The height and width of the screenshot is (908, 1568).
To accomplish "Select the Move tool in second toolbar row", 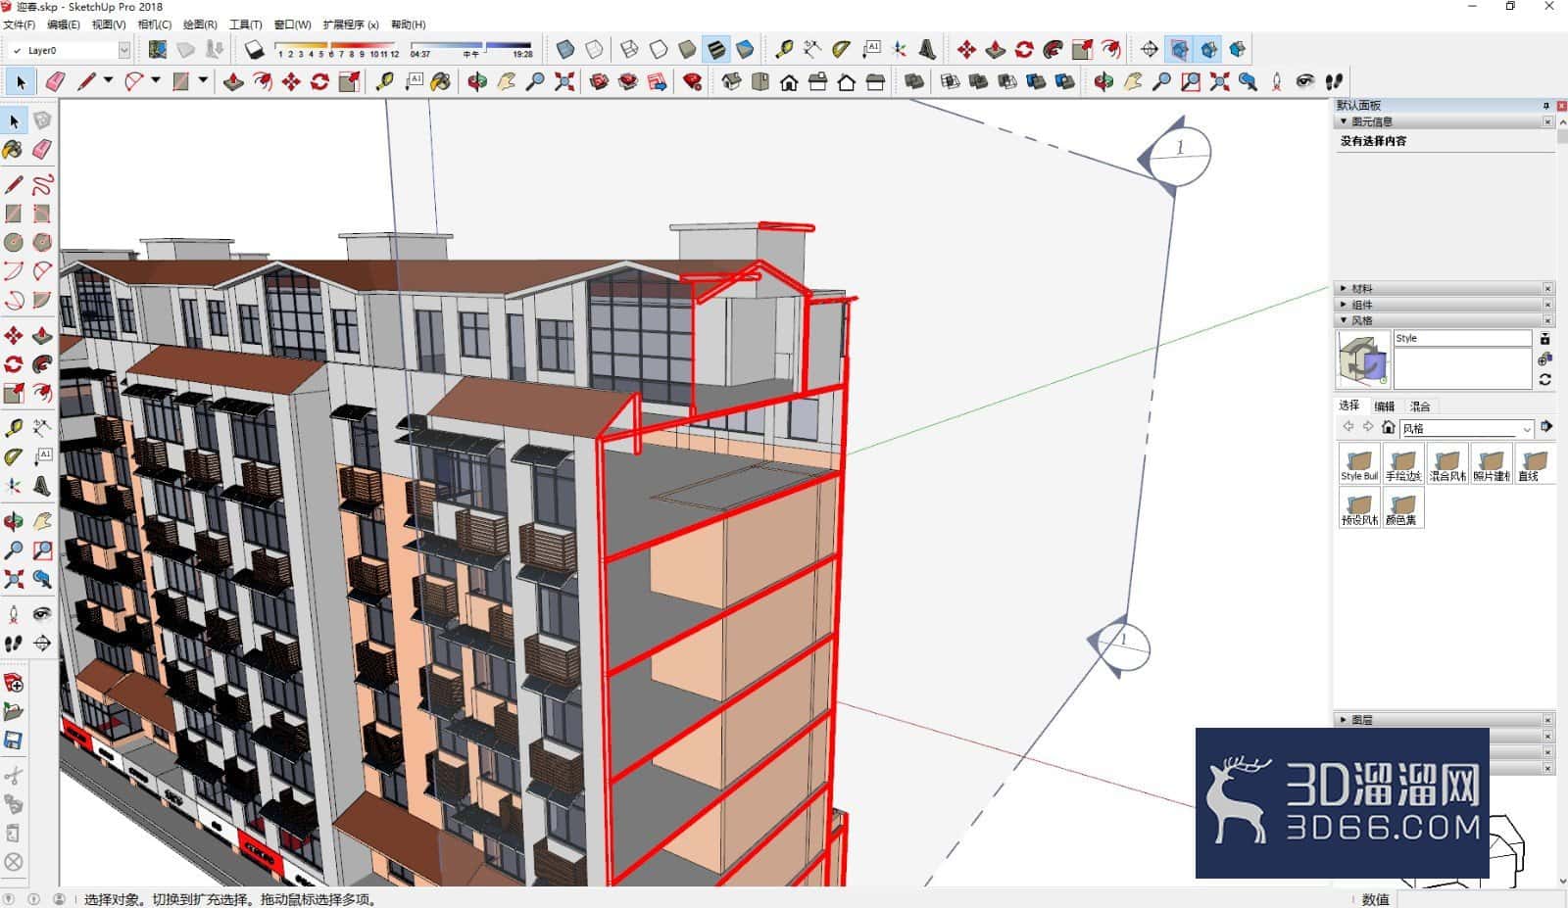I will pyautogui.click(x=291, y=81).
